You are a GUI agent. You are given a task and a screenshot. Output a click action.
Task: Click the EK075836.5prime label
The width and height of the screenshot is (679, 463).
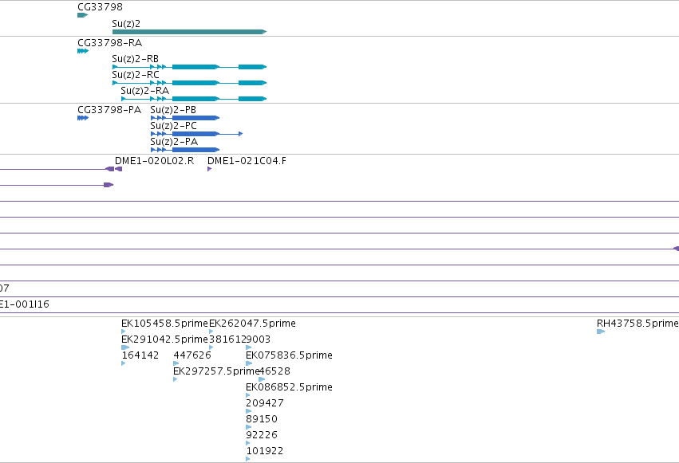tap(290, 355)
